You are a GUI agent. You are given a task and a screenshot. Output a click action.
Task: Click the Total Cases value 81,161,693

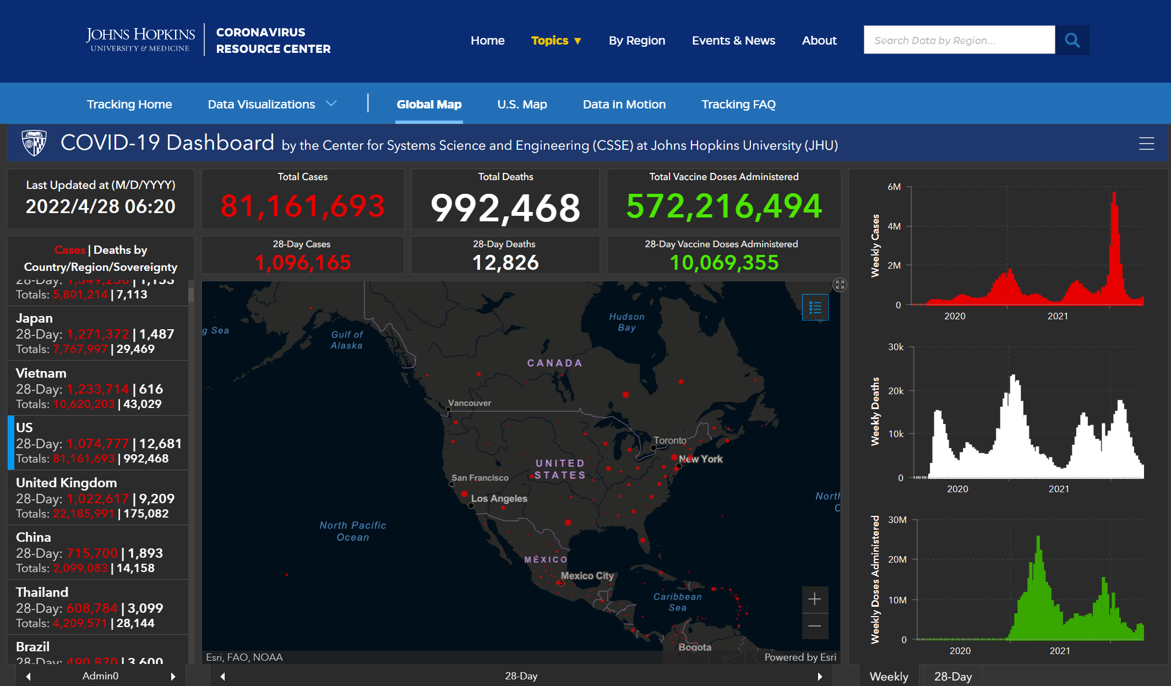coord(302,206)
